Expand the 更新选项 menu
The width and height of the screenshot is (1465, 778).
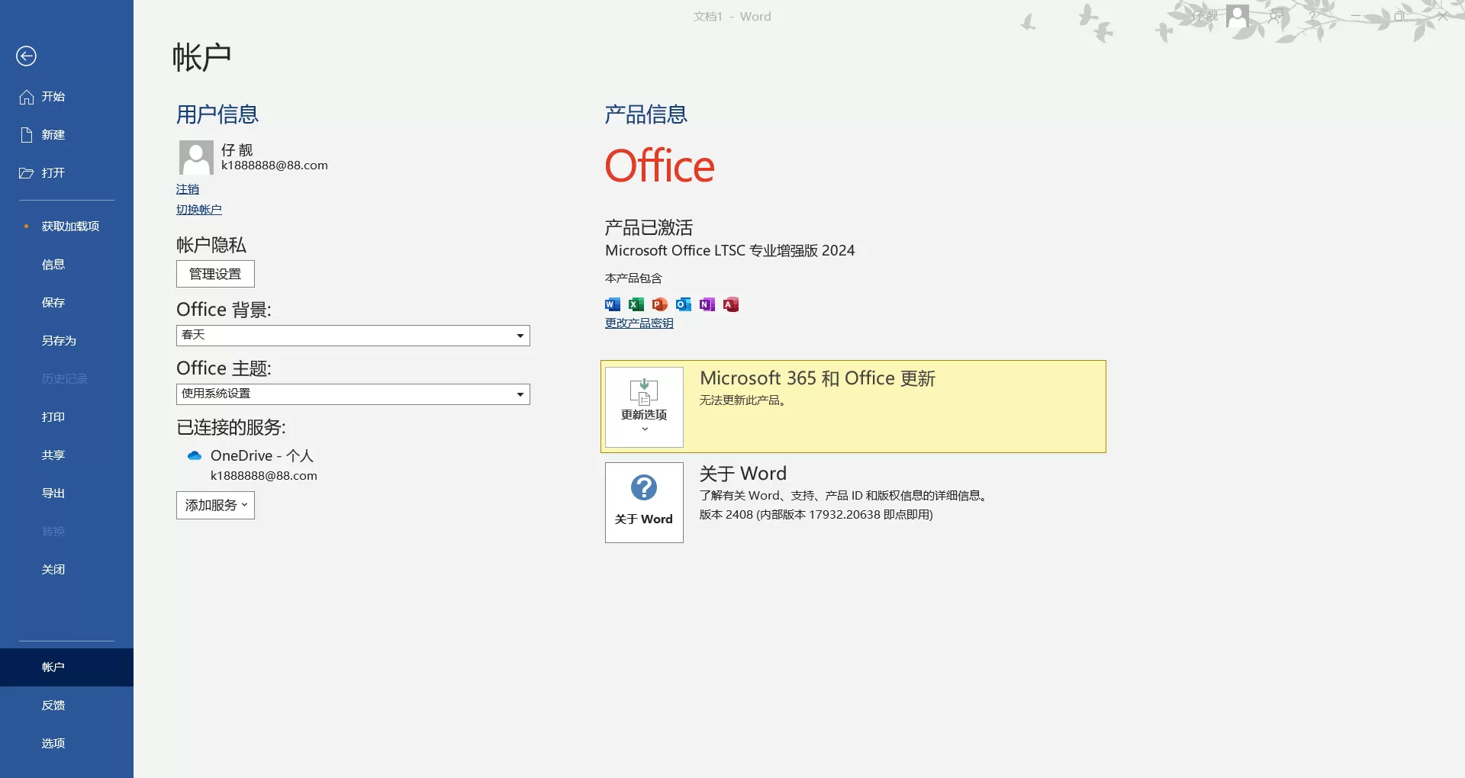point(643,407)
